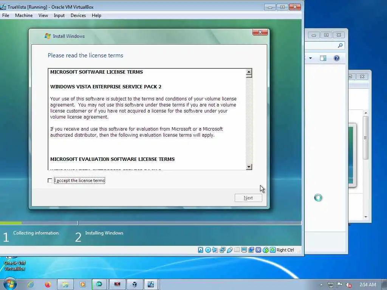Click "MICROSOFT EVALUATION SOFTWARE LICENSE TERMS" heading
Image resolution: width=387 pixels, height=290 pixels.
click(112, 159)
